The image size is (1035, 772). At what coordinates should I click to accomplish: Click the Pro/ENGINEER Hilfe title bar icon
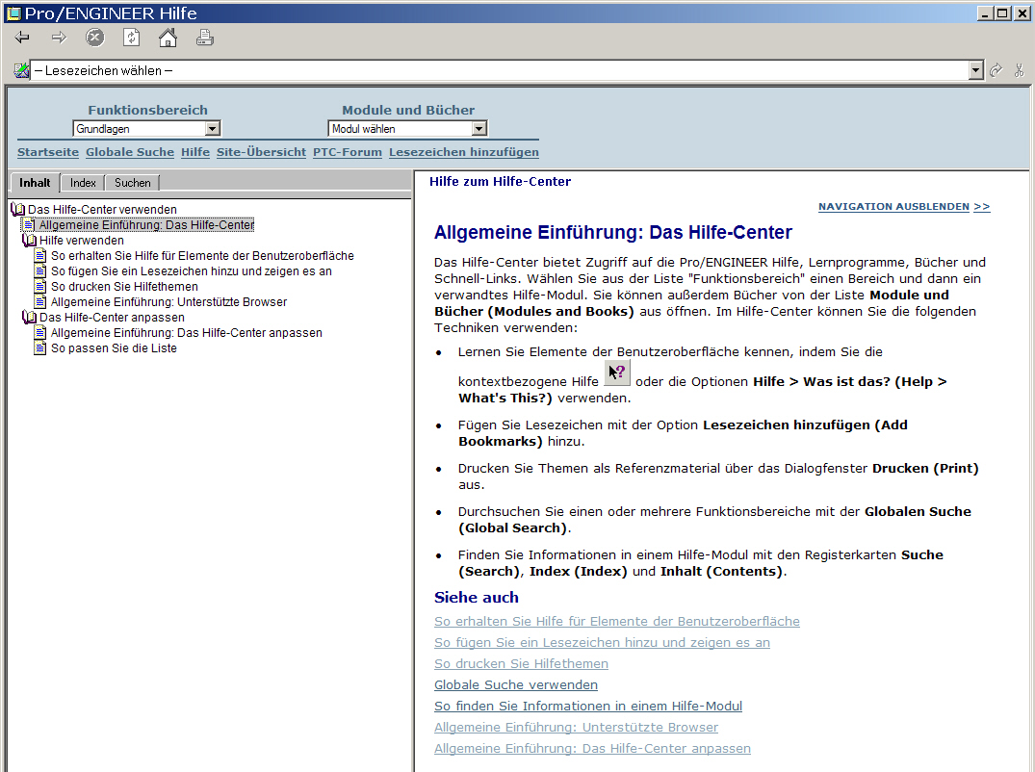pos(13,13)
